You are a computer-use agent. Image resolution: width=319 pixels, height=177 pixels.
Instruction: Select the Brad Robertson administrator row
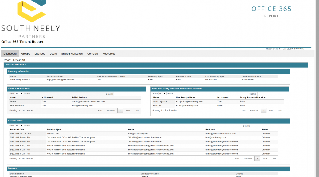click(x=75, y=106)
